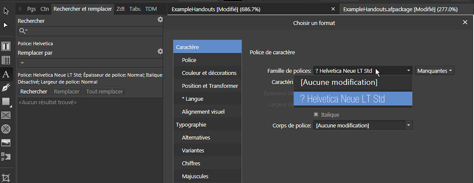This screenshot has height=183, width=474.
Task: Switch to the TDM panel tab
Action: coord(151,9)
